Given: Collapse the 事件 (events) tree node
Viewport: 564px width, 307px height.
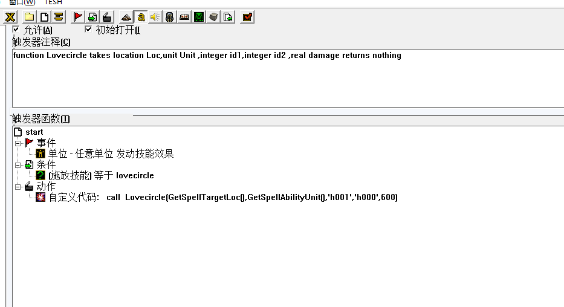Looking at the screenshot, I should [x=18, y=143].
